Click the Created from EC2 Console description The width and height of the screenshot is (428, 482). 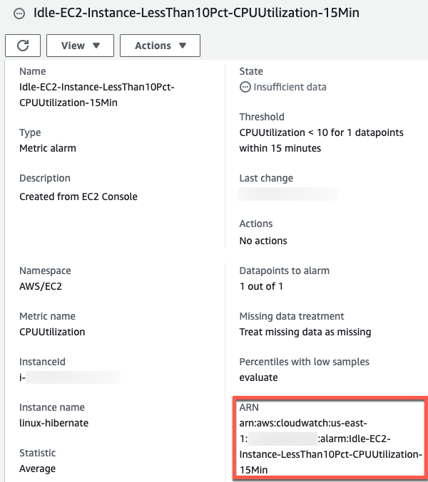coord(78,197)
